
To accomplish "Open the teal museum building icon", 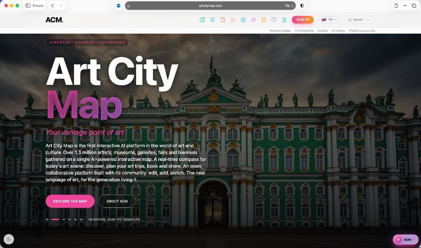I will click(x=284, y=20).
